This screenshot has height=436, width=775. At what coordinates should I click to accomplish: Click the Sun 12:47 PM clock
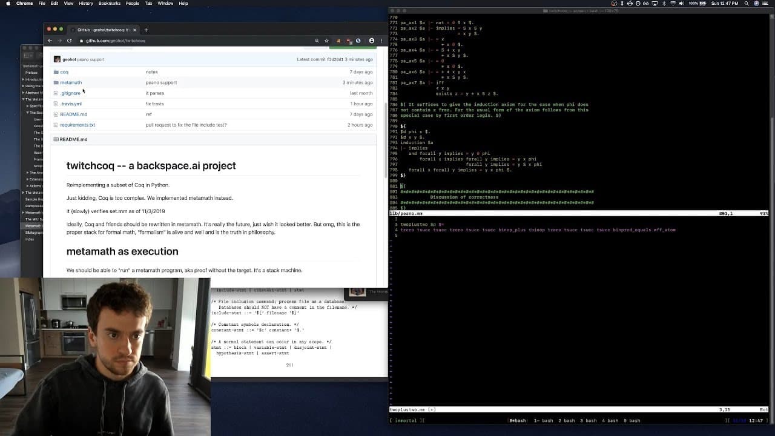click(x=725, y=4)
